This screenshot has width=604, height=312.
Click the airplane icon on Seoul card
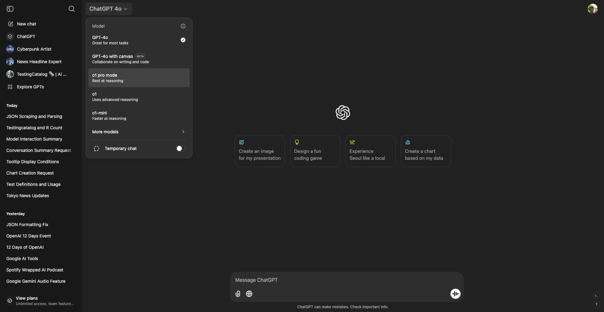[x=352, y=142]
